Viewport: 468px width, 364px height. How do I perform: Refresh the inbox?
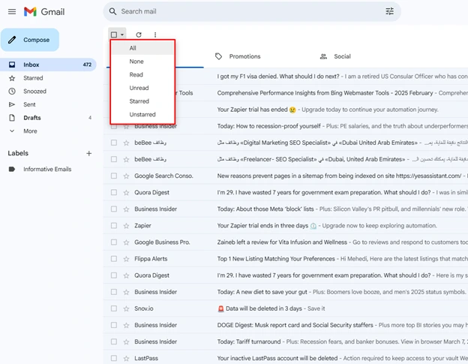(x=139, y=35)
